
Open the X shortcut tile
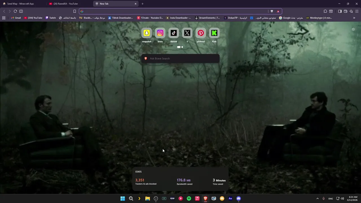[187, 33]
